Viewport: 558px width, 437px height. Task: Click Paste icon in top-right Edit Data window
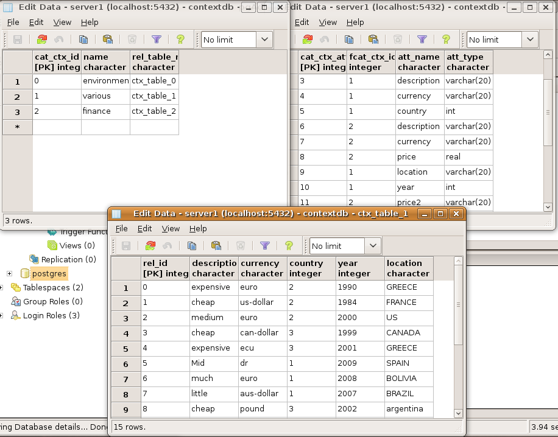tap(373, 40)
